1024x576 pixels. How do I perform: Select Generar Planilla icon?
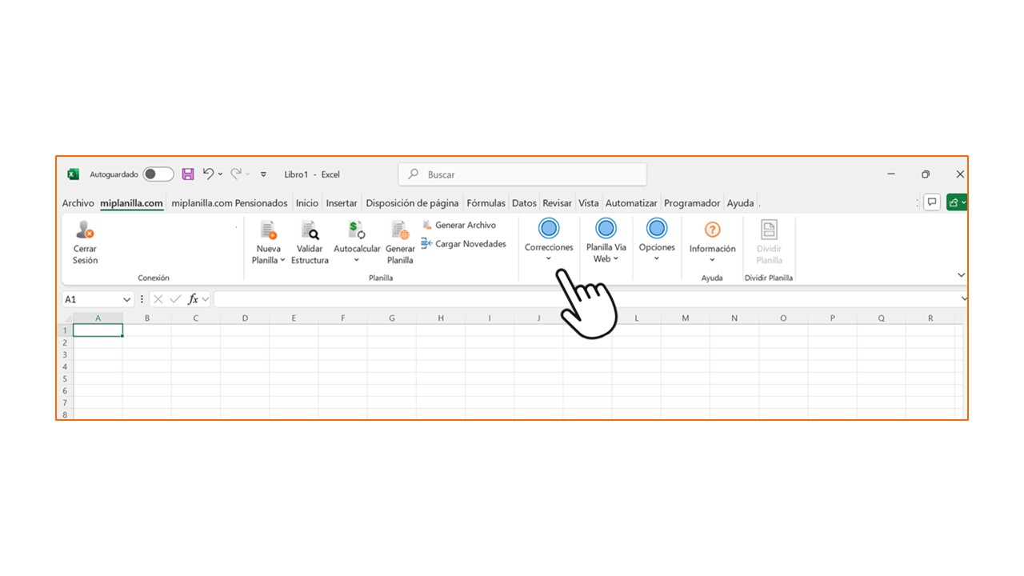(x=400, y=230)
